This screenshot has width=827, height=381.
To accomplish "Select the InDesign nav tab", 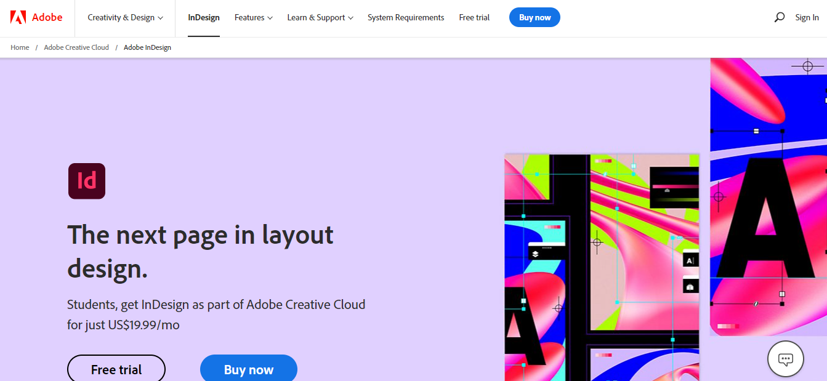I will [204, 17].
